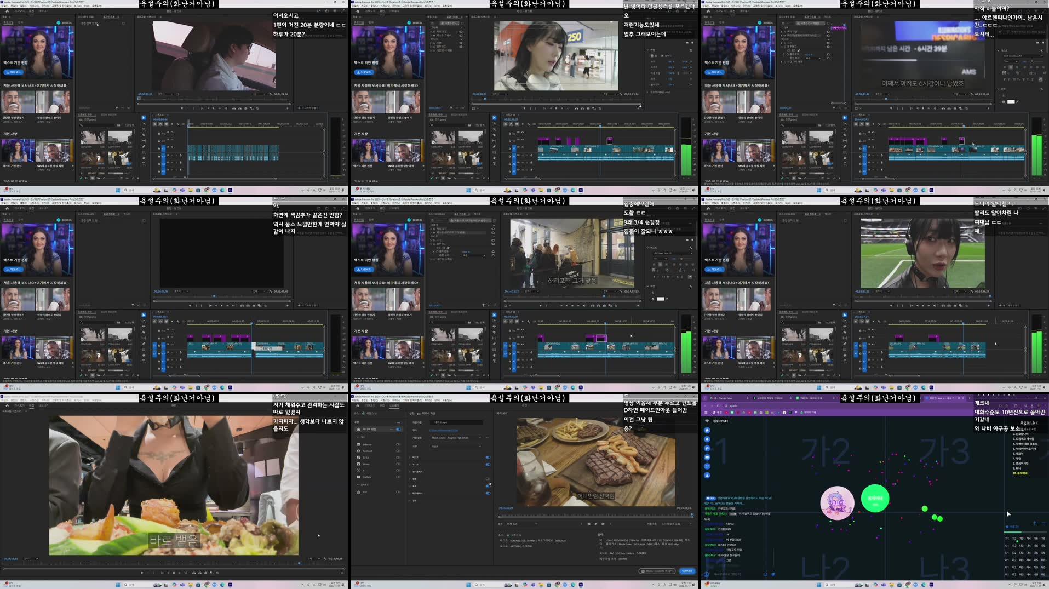Expand 오디오 section in export settings
Screen dimensions: 1049x589
pyautogui.click(x=410, y=465)
